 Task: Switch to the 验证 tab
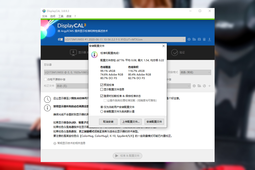point(178,52)
